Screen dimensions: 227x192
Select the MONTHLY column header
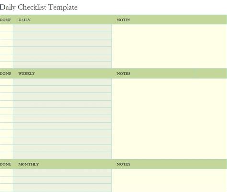point(29,164)
